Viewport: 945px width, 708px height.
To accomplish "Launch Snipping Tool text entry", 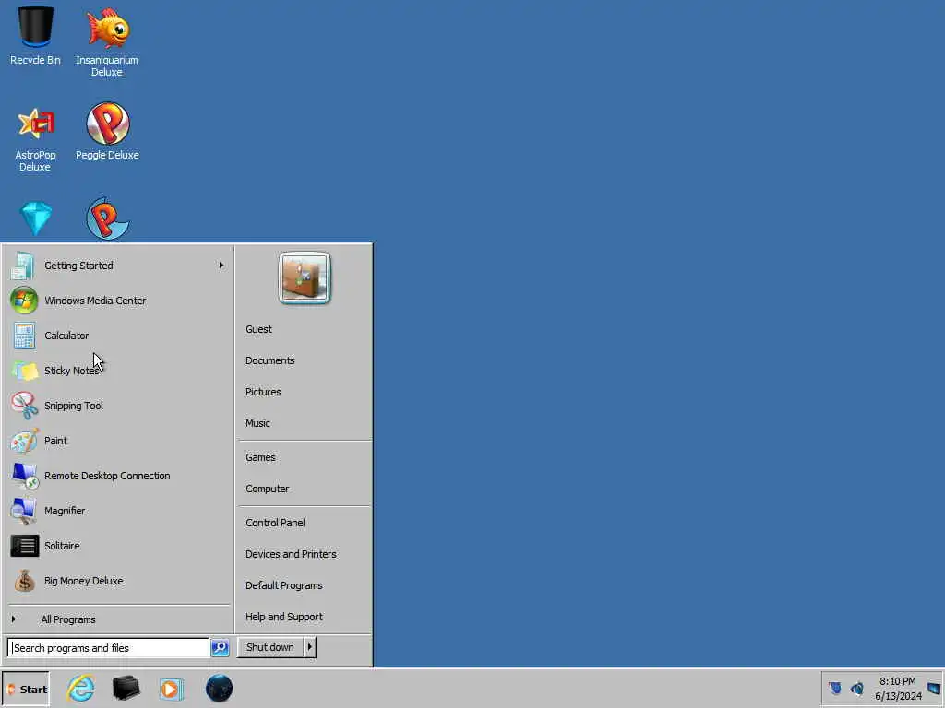I will [74, 406].
